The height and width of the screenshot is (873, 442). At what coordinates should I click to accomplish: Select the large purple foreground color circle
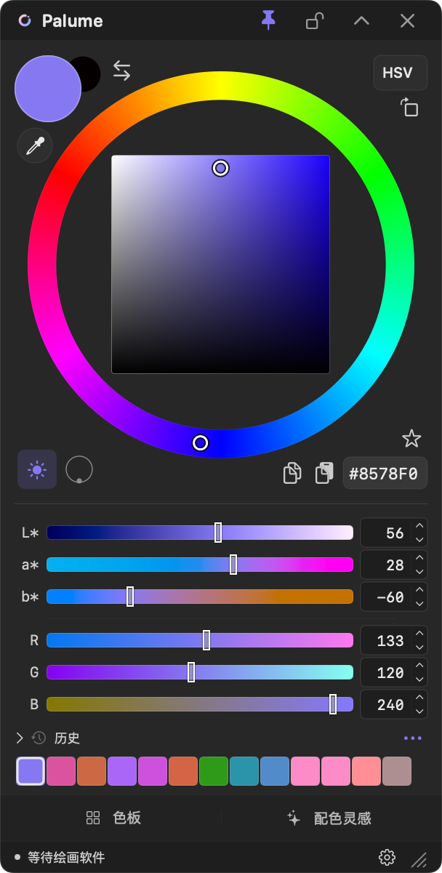(48, 88)
